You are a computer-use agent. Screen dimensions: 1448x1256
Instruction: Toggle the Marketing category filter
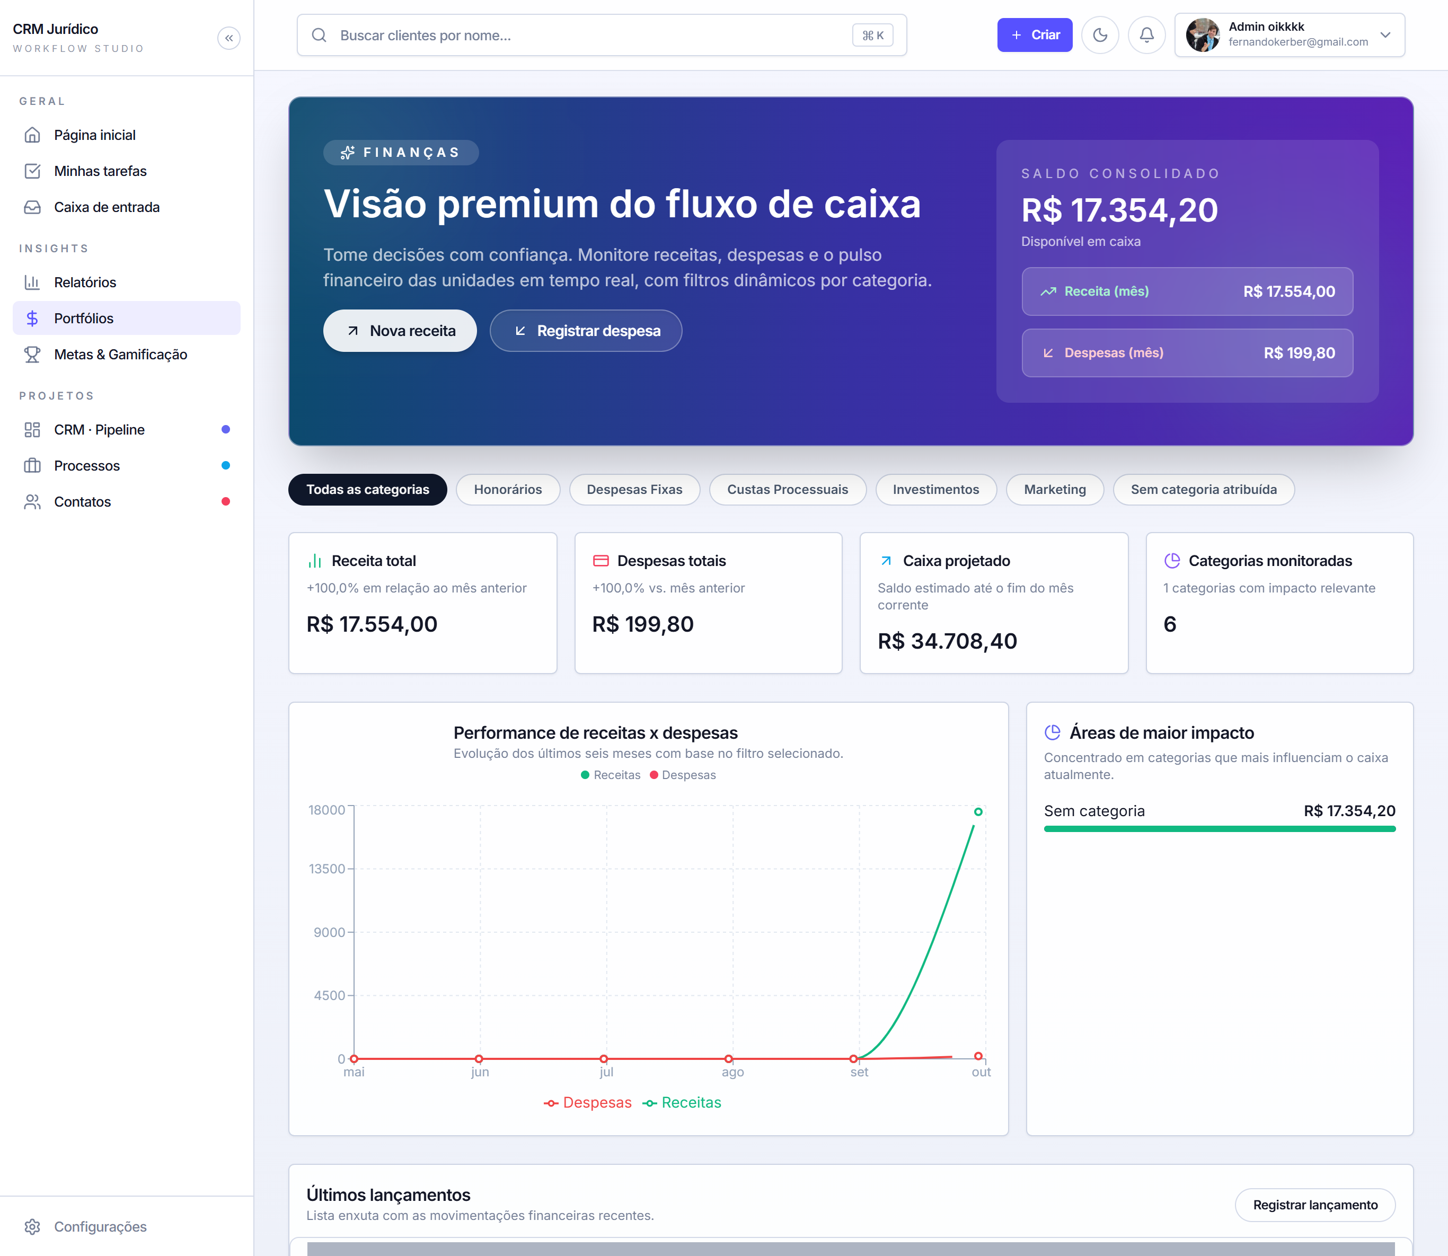(1054, 489)
